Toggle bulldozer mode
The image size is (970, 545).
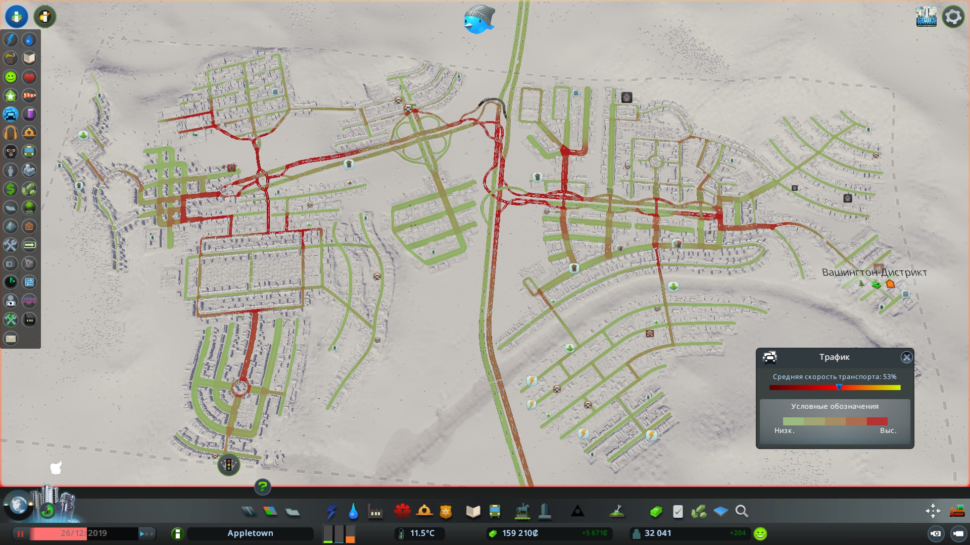point(956,511)
